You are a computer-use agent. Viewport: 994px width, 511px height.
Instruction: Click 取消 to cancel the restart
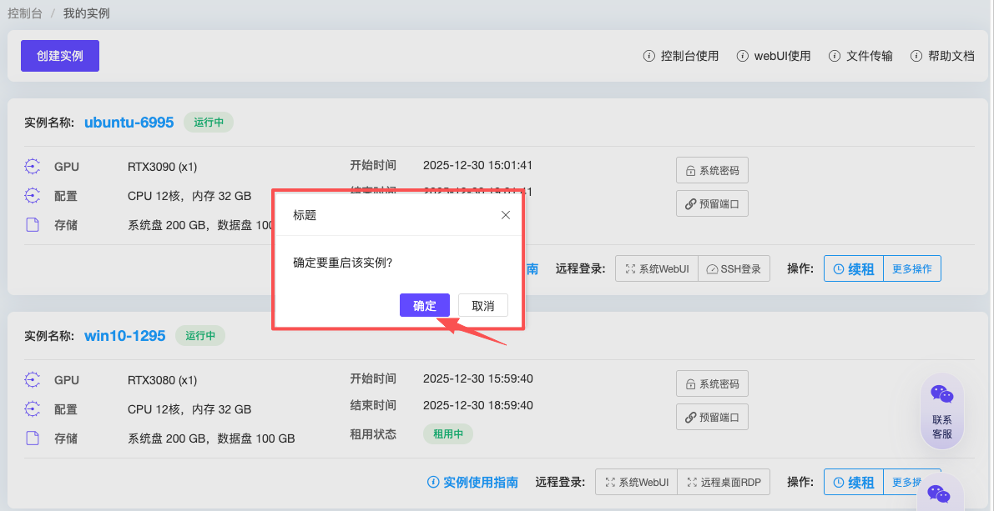pos(482,305)
